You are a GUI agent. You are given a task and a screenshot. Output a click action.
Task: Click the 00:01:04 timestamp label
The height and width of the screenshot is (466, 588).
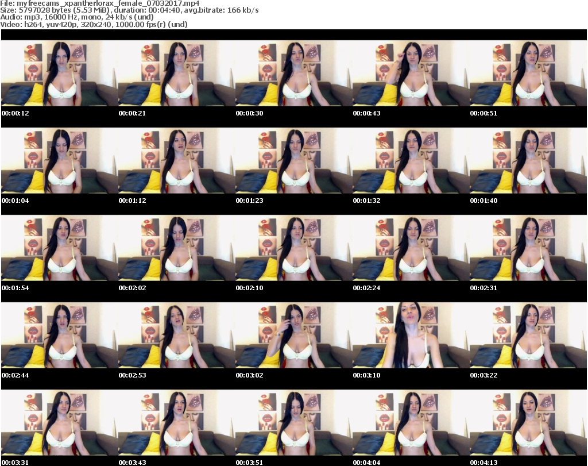[x=16, y=201]
